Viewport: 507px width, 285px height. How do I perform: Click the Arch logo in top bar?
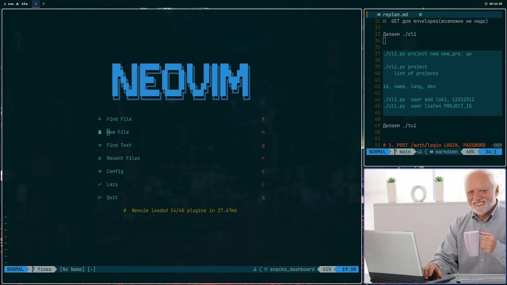(17, 4)
